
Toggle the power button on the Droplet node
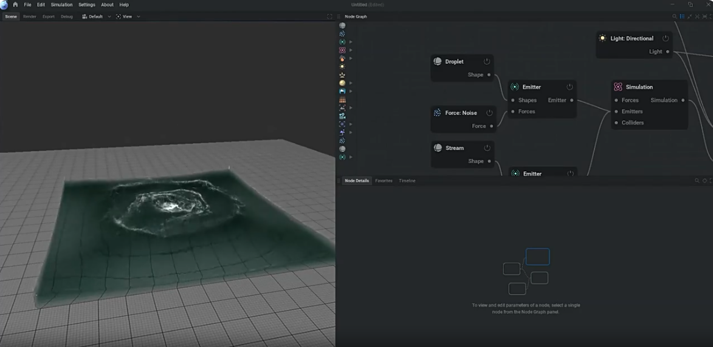pos(486,61)
